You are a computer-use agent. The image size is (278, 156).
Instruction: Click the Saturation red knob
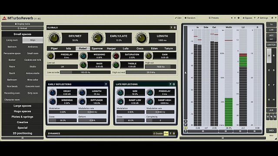coord(116,56)
